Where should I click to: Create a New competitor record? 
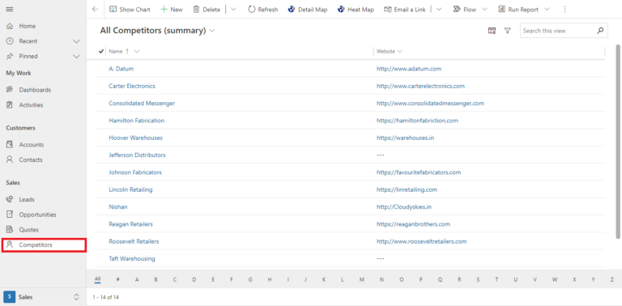pos(172,10)
